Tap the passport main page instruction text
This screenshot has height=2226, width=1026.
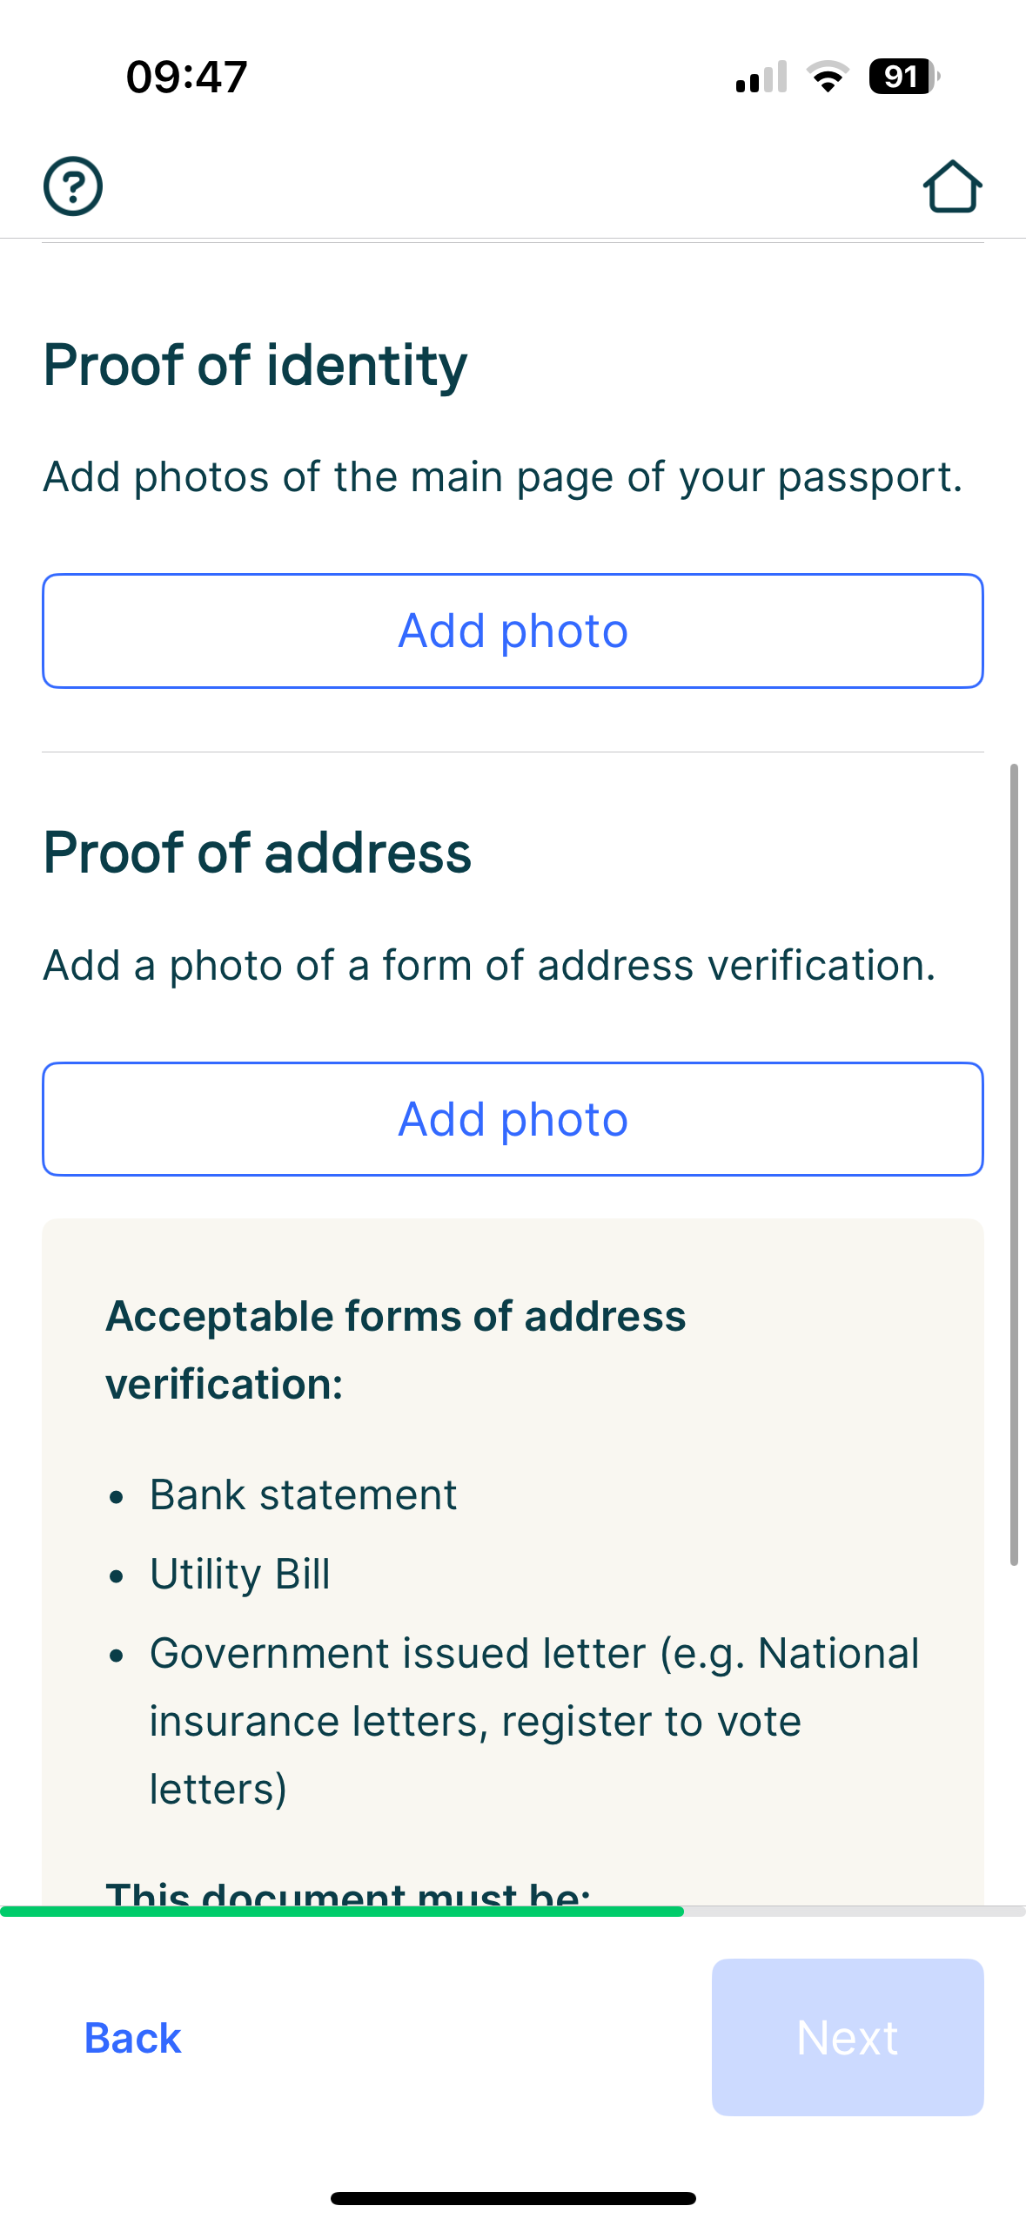click(x=503, y=477)
